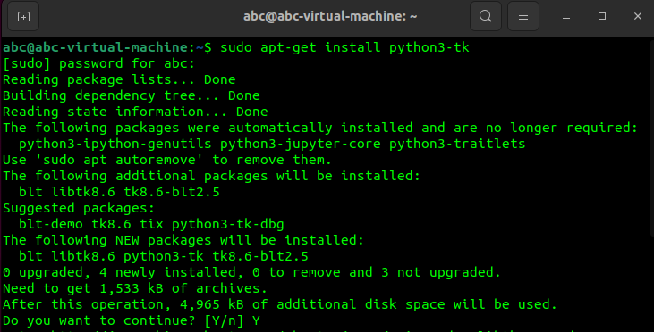Maximize the terminal window
The height and width of the screenshot is (332, 654).
click(602, 16)
